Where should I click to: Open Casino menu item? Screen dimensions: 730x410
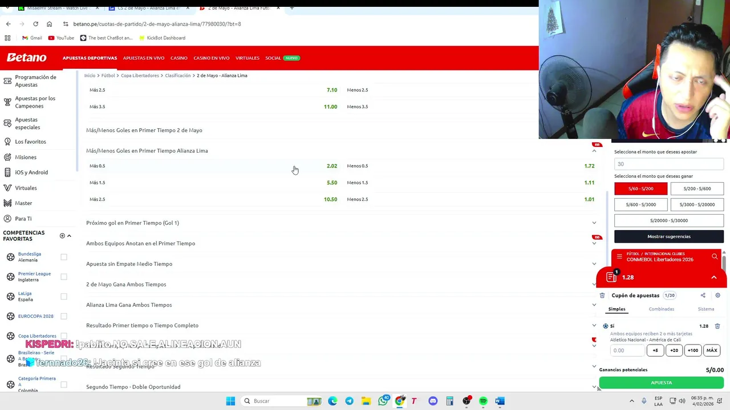pos(179,58)
